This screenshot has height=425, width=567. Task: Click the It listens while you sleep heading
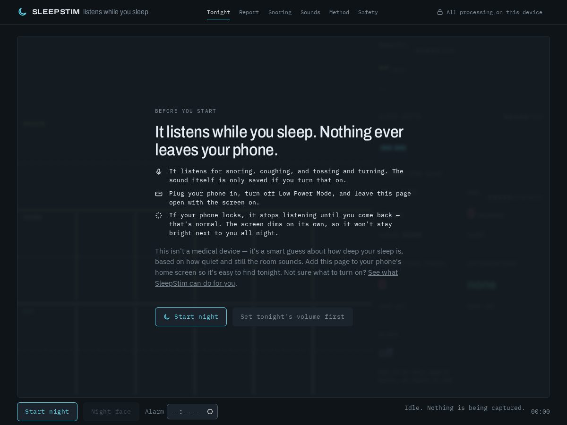click(x=279, y=141)
